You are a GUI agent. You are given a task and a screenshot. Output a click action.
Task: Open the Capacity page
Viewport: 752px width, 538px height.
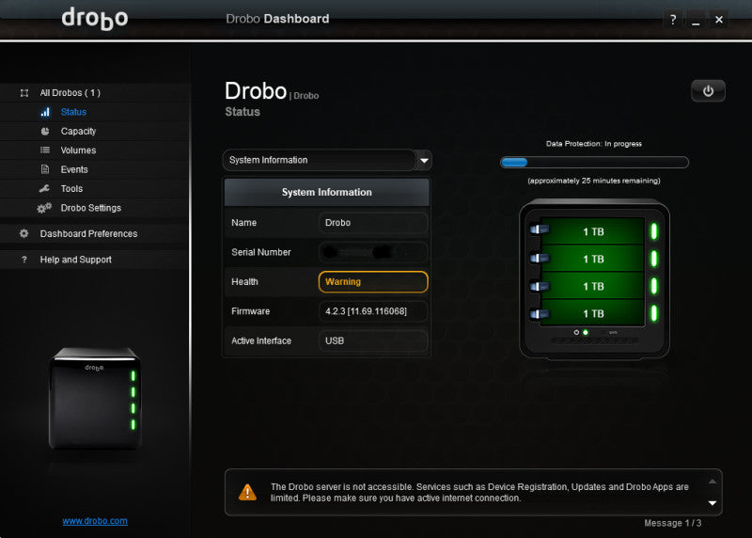pyautogui.click(x=78, y=131)
